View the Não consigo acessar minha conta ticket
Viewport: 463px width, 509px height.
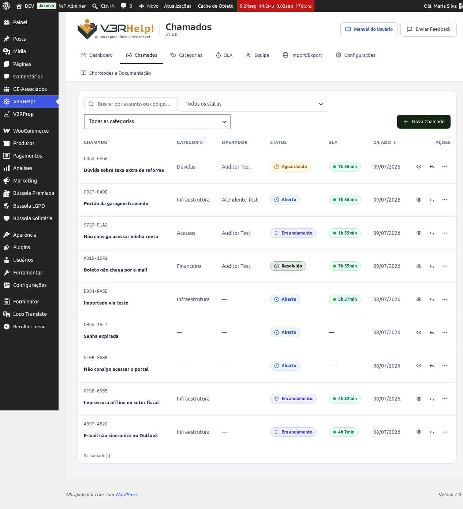coord(419,233)
